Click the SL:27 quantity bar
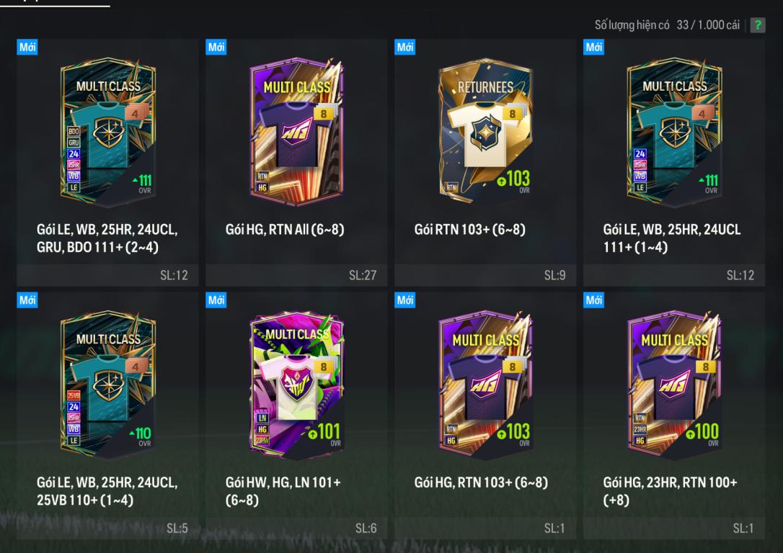 296,275
